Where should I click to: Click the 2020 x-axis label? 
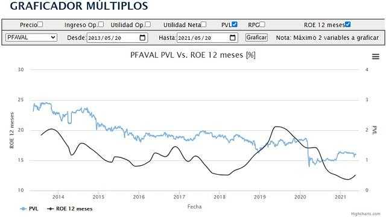(x=300, y=197)
